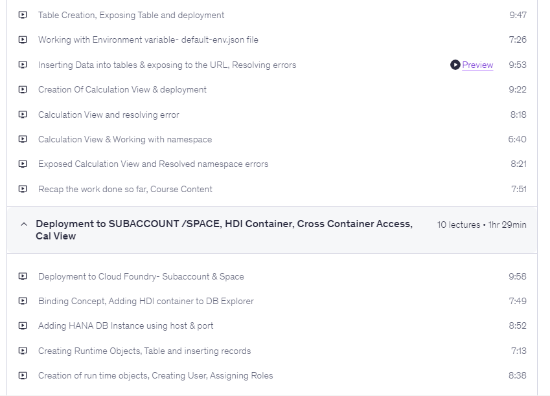
Task: Click the Preview play circle icon
Action: click(455, 65)
